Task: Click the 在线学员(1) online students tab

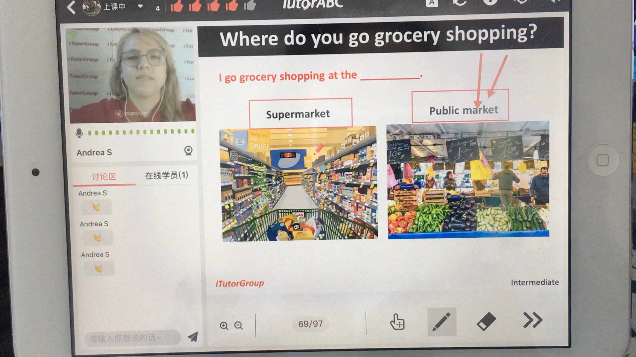Action: (x=167, y=175)
